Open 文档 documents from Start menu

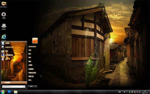pos(30,50)
